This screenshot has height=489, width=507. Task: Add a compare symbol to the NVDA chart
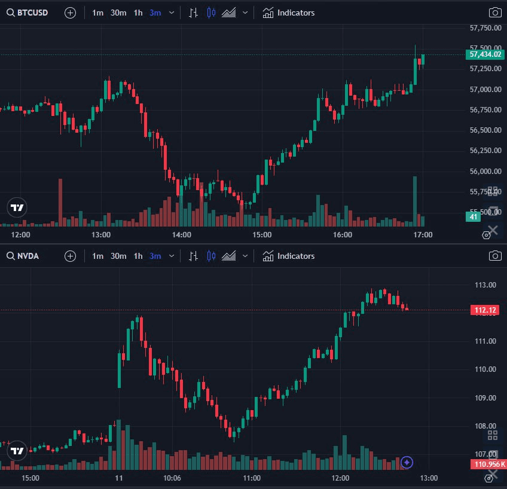pyautogui.click(x=70, y=256)
